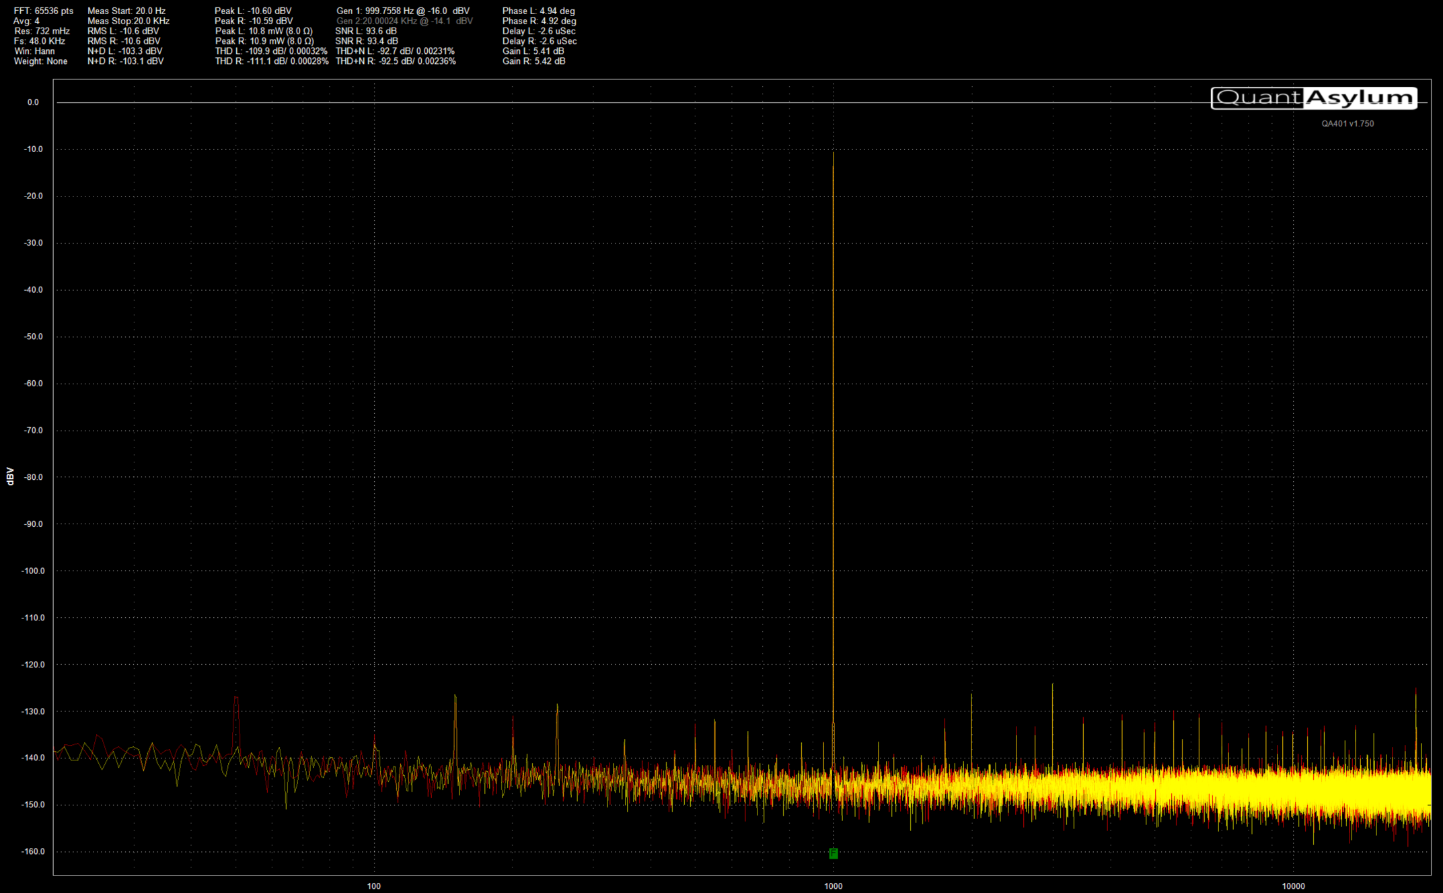Click the 'Gain R: 5.42 dB' value
The height and width of the screenshot is (893, 1443).
(x=533, y=61)
